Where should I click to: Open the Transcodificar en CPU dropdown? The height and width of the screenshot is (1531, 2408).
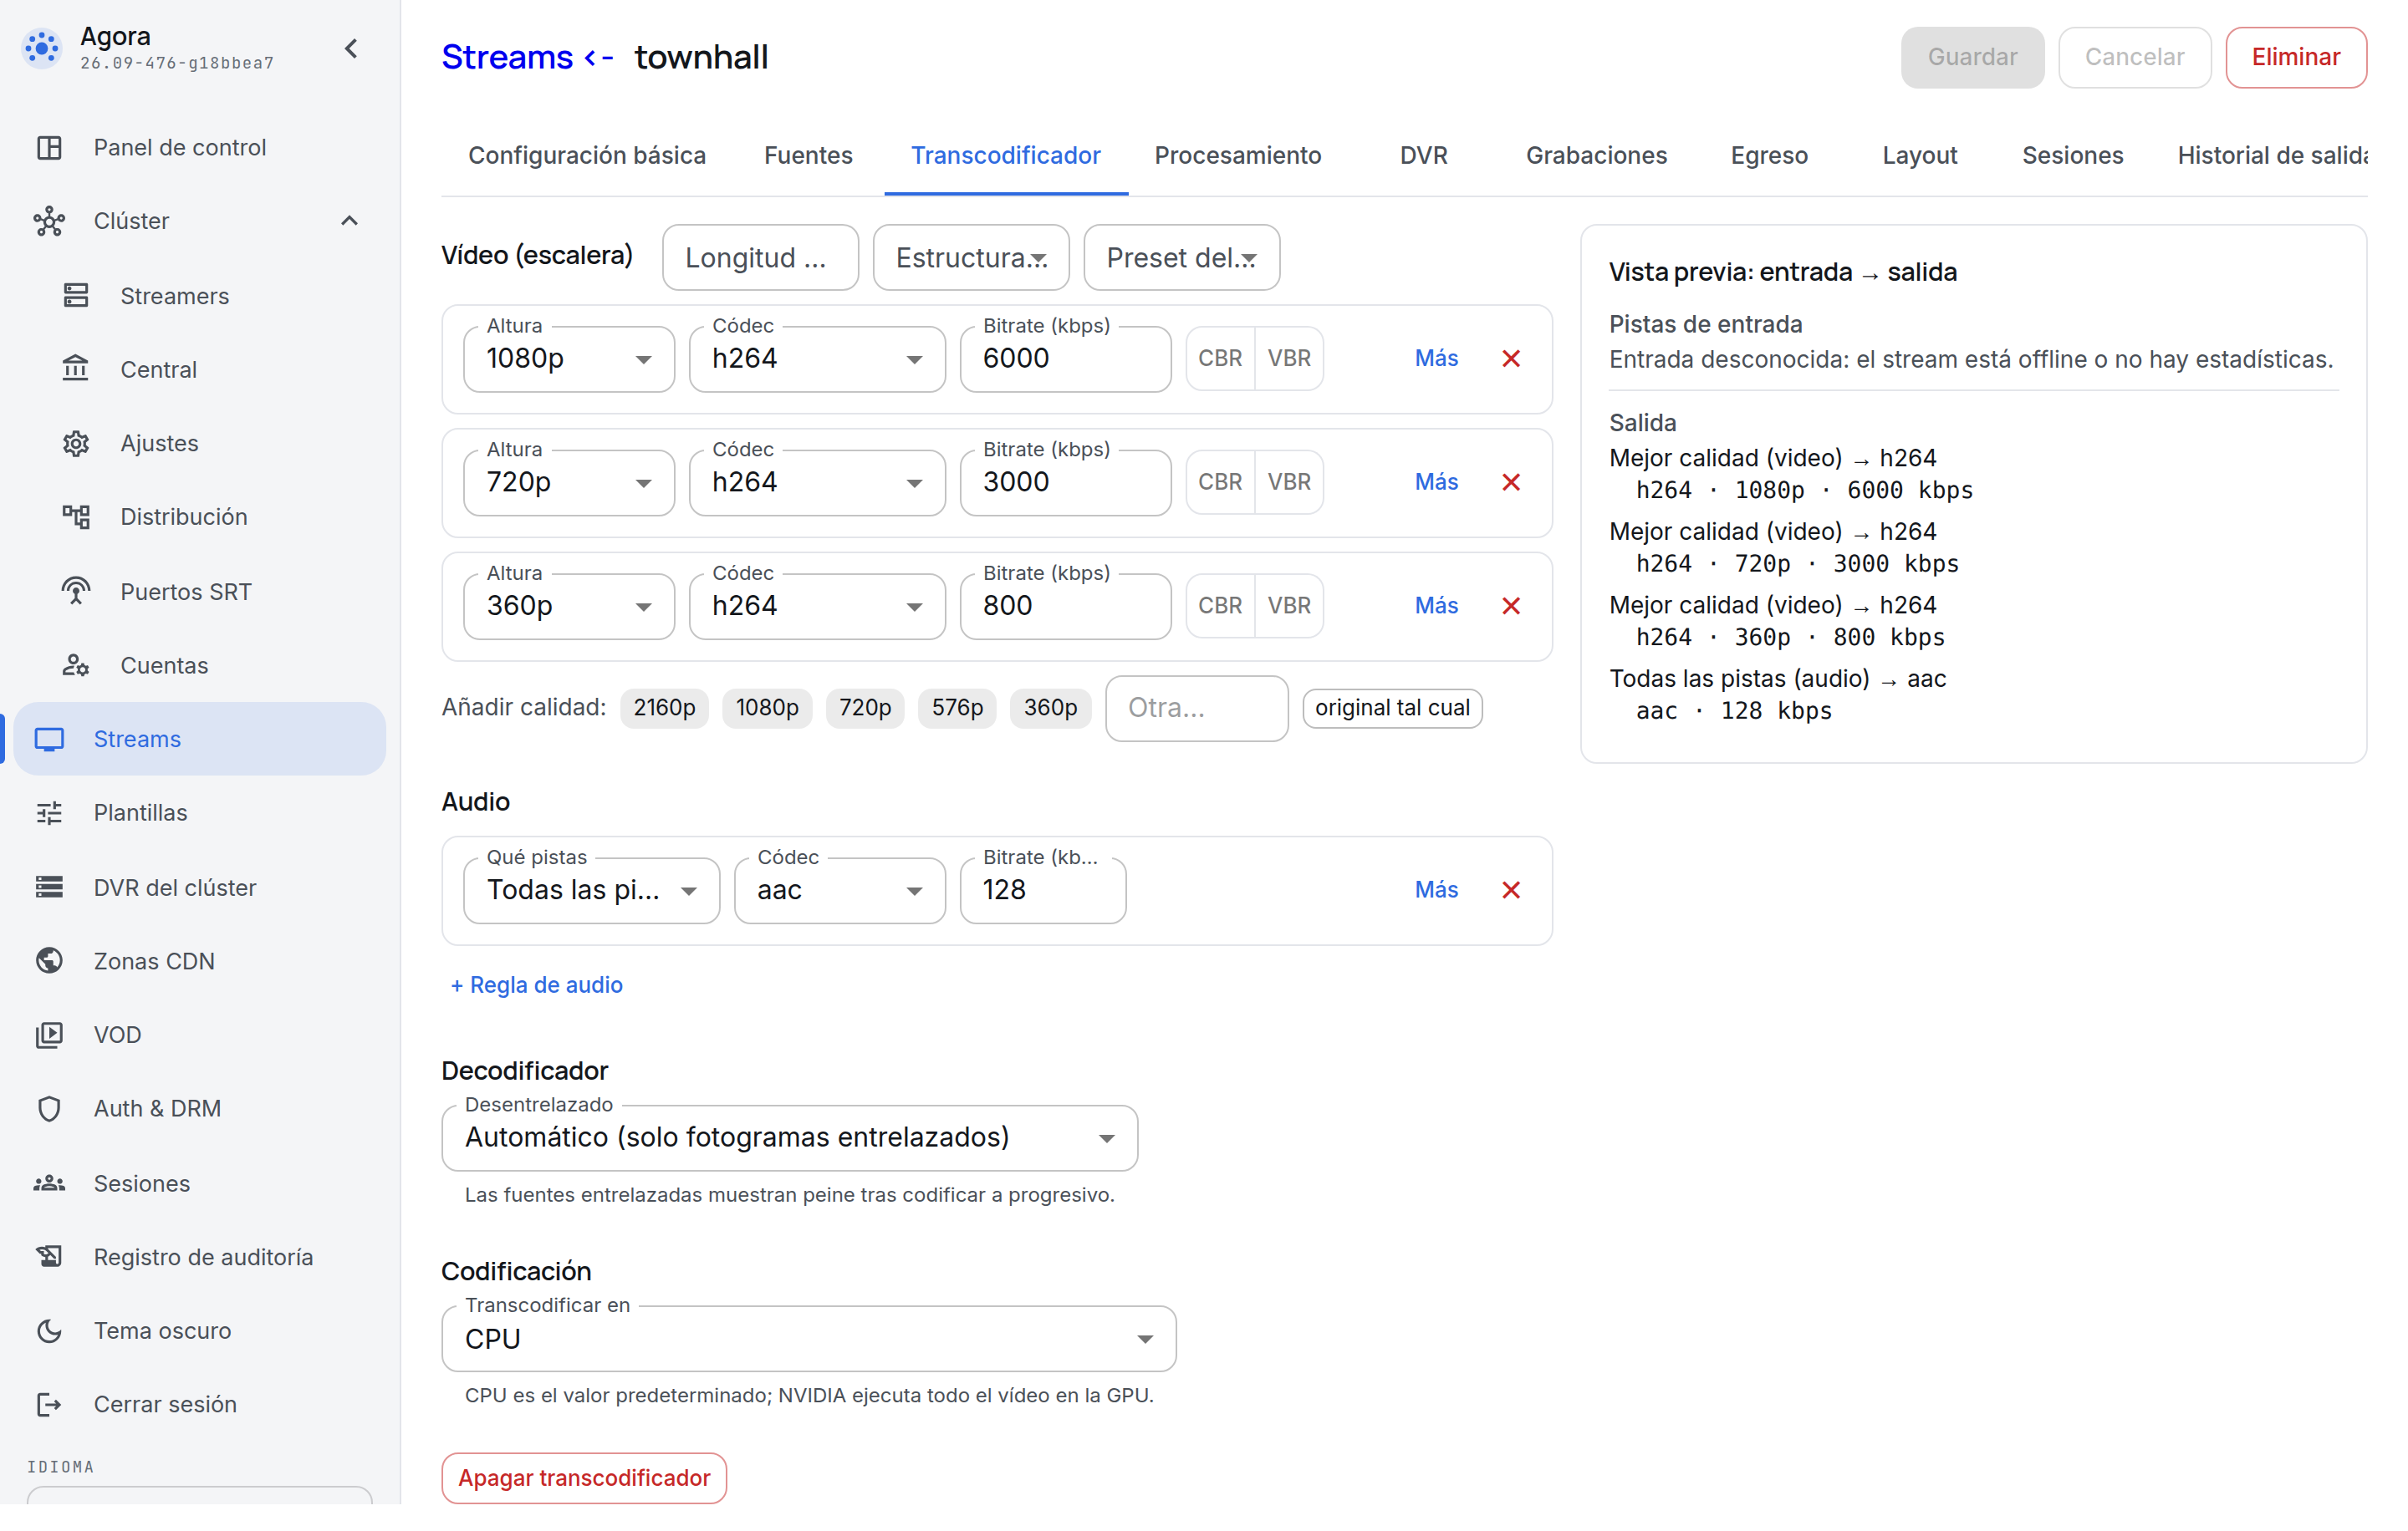(808, 1338)
